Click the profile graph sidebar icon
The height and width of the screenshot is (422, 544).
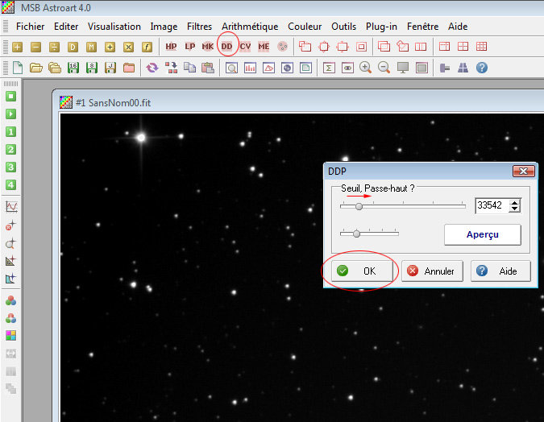point(11,207)
